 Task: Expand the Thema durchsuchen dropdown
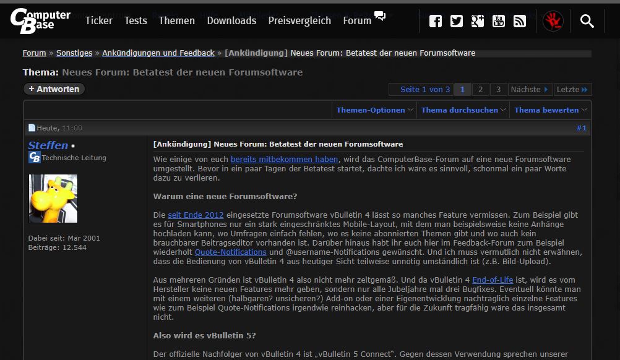point(463,110)
